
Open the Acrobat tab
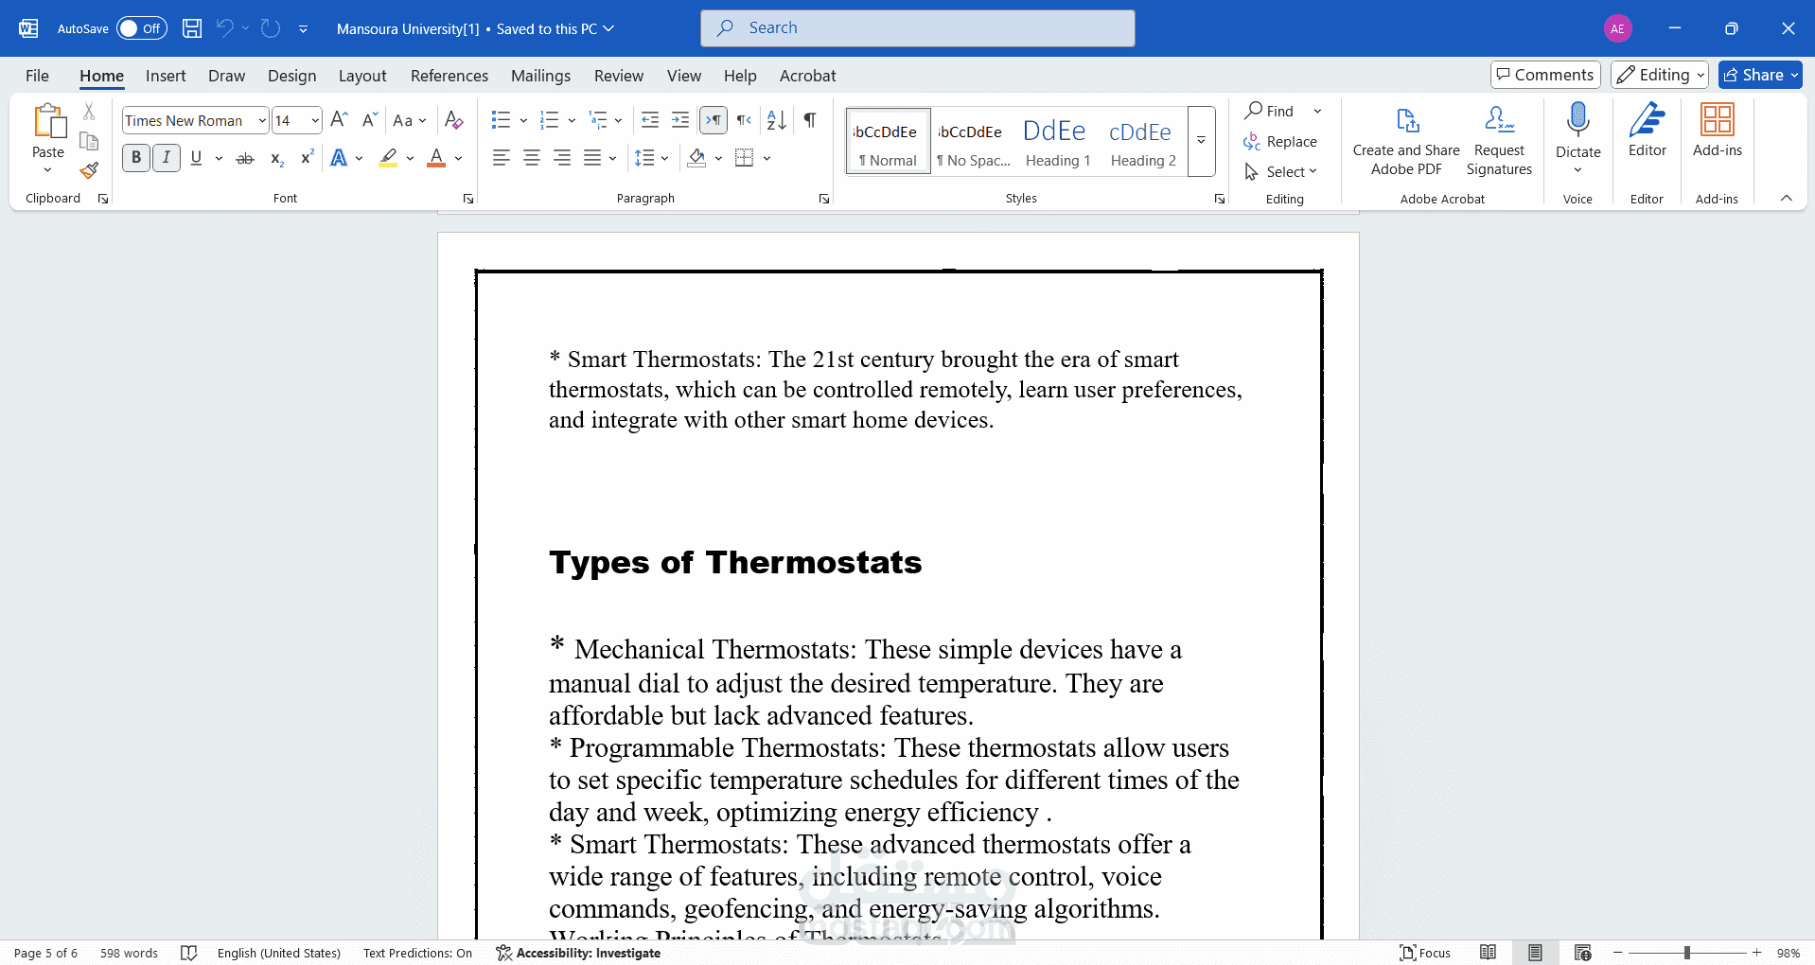click(807, 76)
